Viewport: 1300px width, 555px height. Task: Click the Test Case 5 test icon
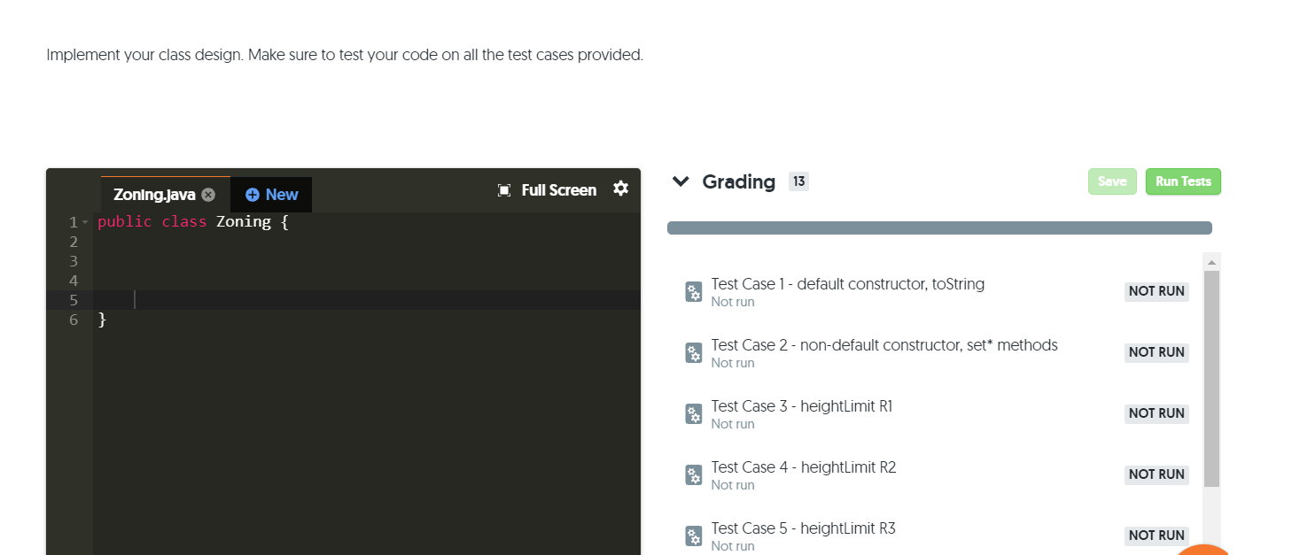pyautogui.click(x=692, y=536)
